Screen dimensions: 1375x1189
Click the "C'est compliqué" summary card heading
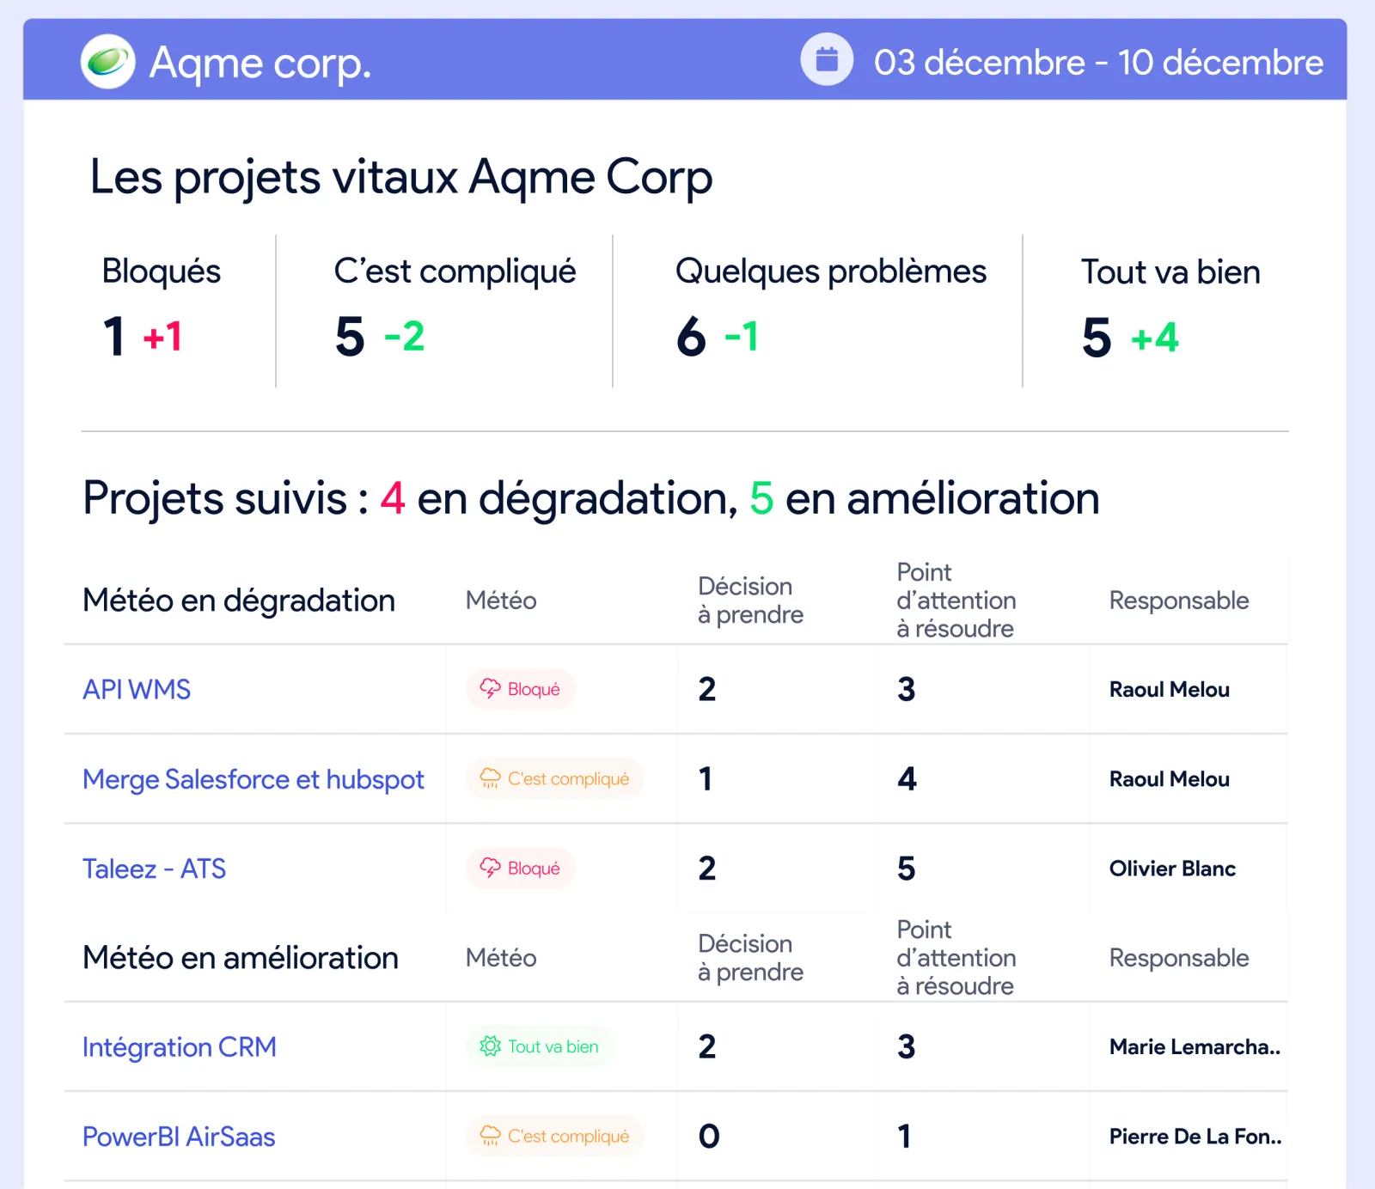pos(455,271)
